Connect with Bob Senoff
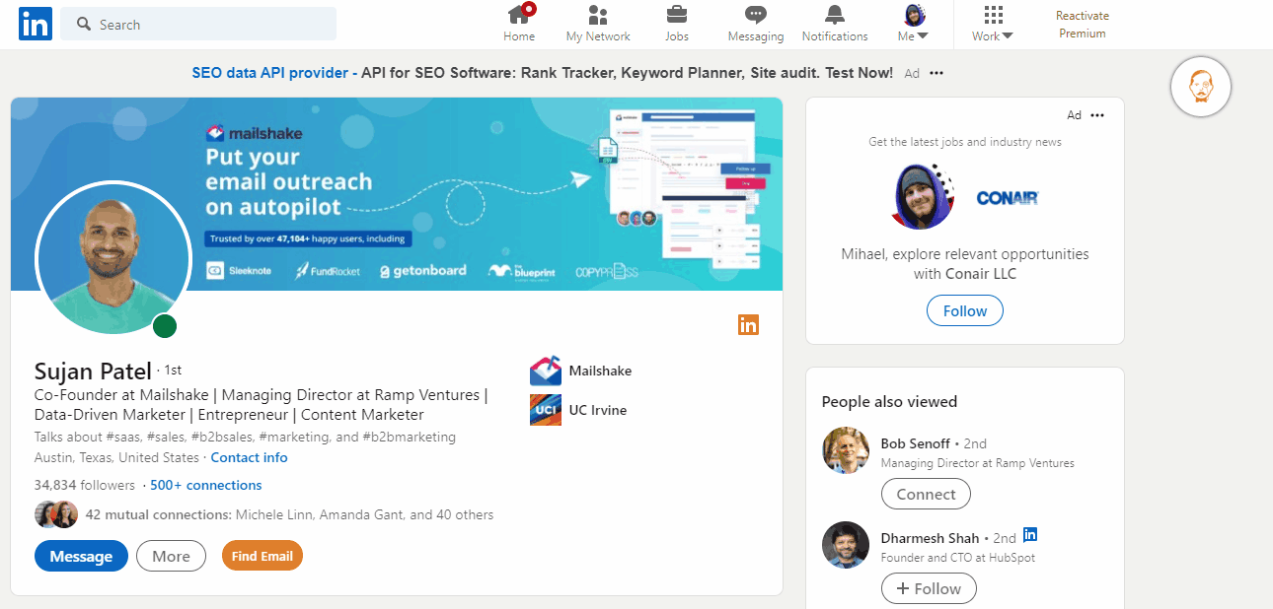This screenshot has width=1273, height=609. coord(926,494)
